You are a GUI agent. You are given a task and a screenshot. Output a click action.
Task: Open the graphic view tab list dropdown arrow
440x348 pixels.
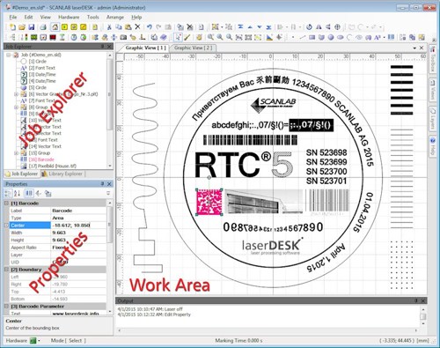click(414, 48)
